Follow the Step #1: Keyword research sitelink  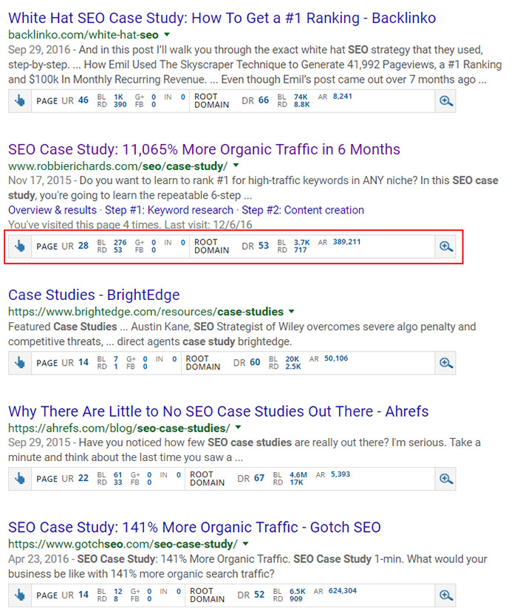(169, 210)
